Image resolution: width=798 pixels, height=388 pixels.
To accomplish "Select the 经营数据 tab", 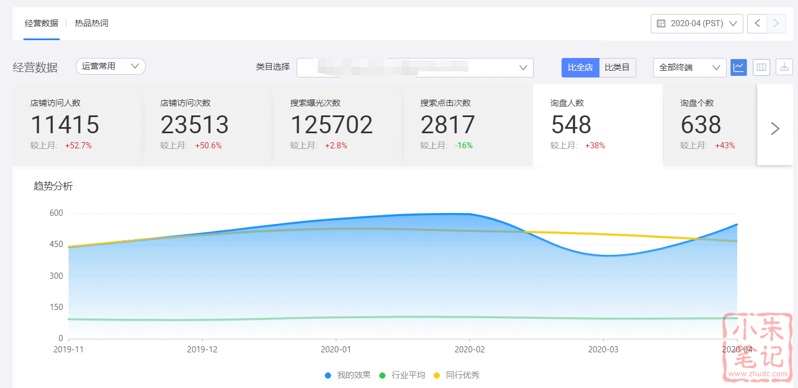I will pos(41,23).
